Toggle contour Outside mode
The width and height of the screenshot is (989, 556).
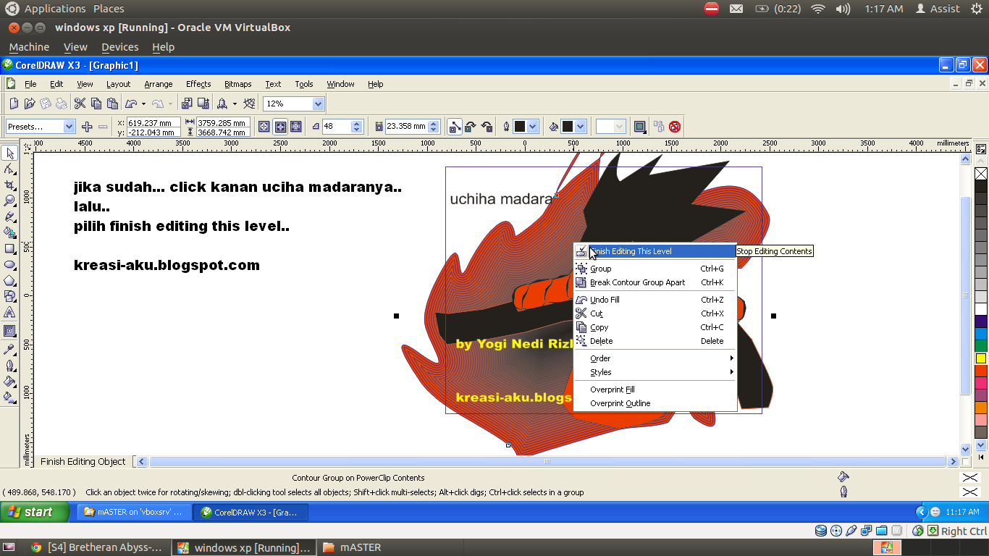pyautogui.click(x=296, y=127)
